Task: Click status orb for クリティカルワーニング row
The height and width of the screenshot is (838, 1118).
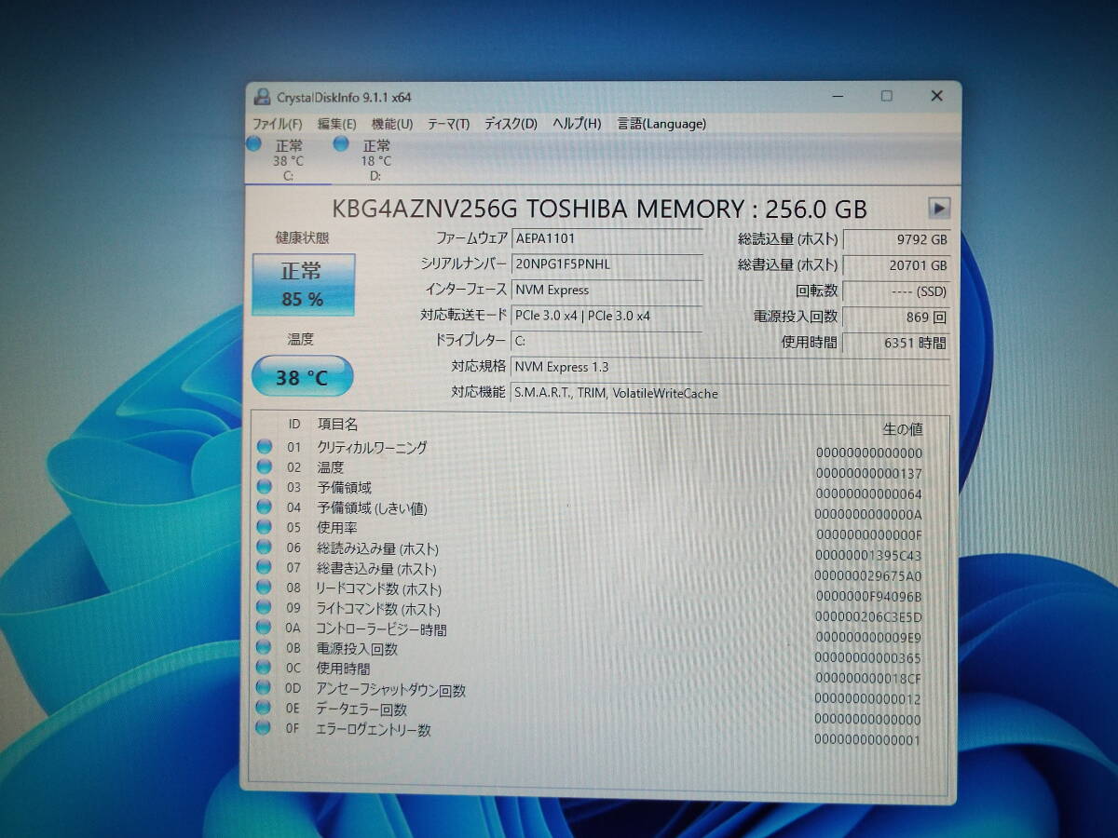Action: pos(264,447)
